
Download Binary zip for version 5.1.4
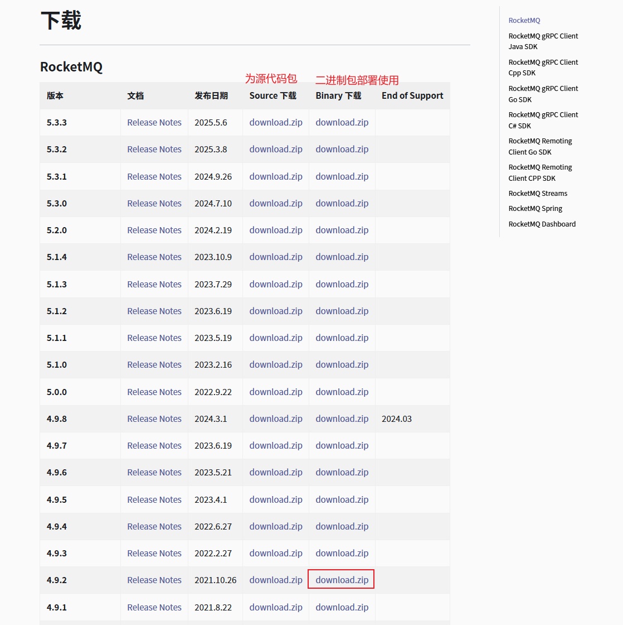point(342,257)
